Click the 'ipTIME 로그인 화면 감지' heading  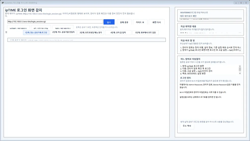23,10
